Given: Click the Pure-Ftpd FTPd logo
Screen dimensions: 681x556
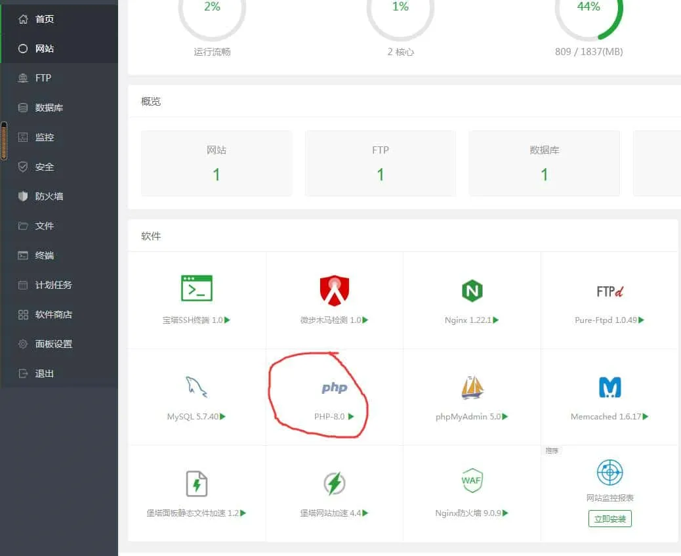Looking at the screenshot, I should (609, 291).
